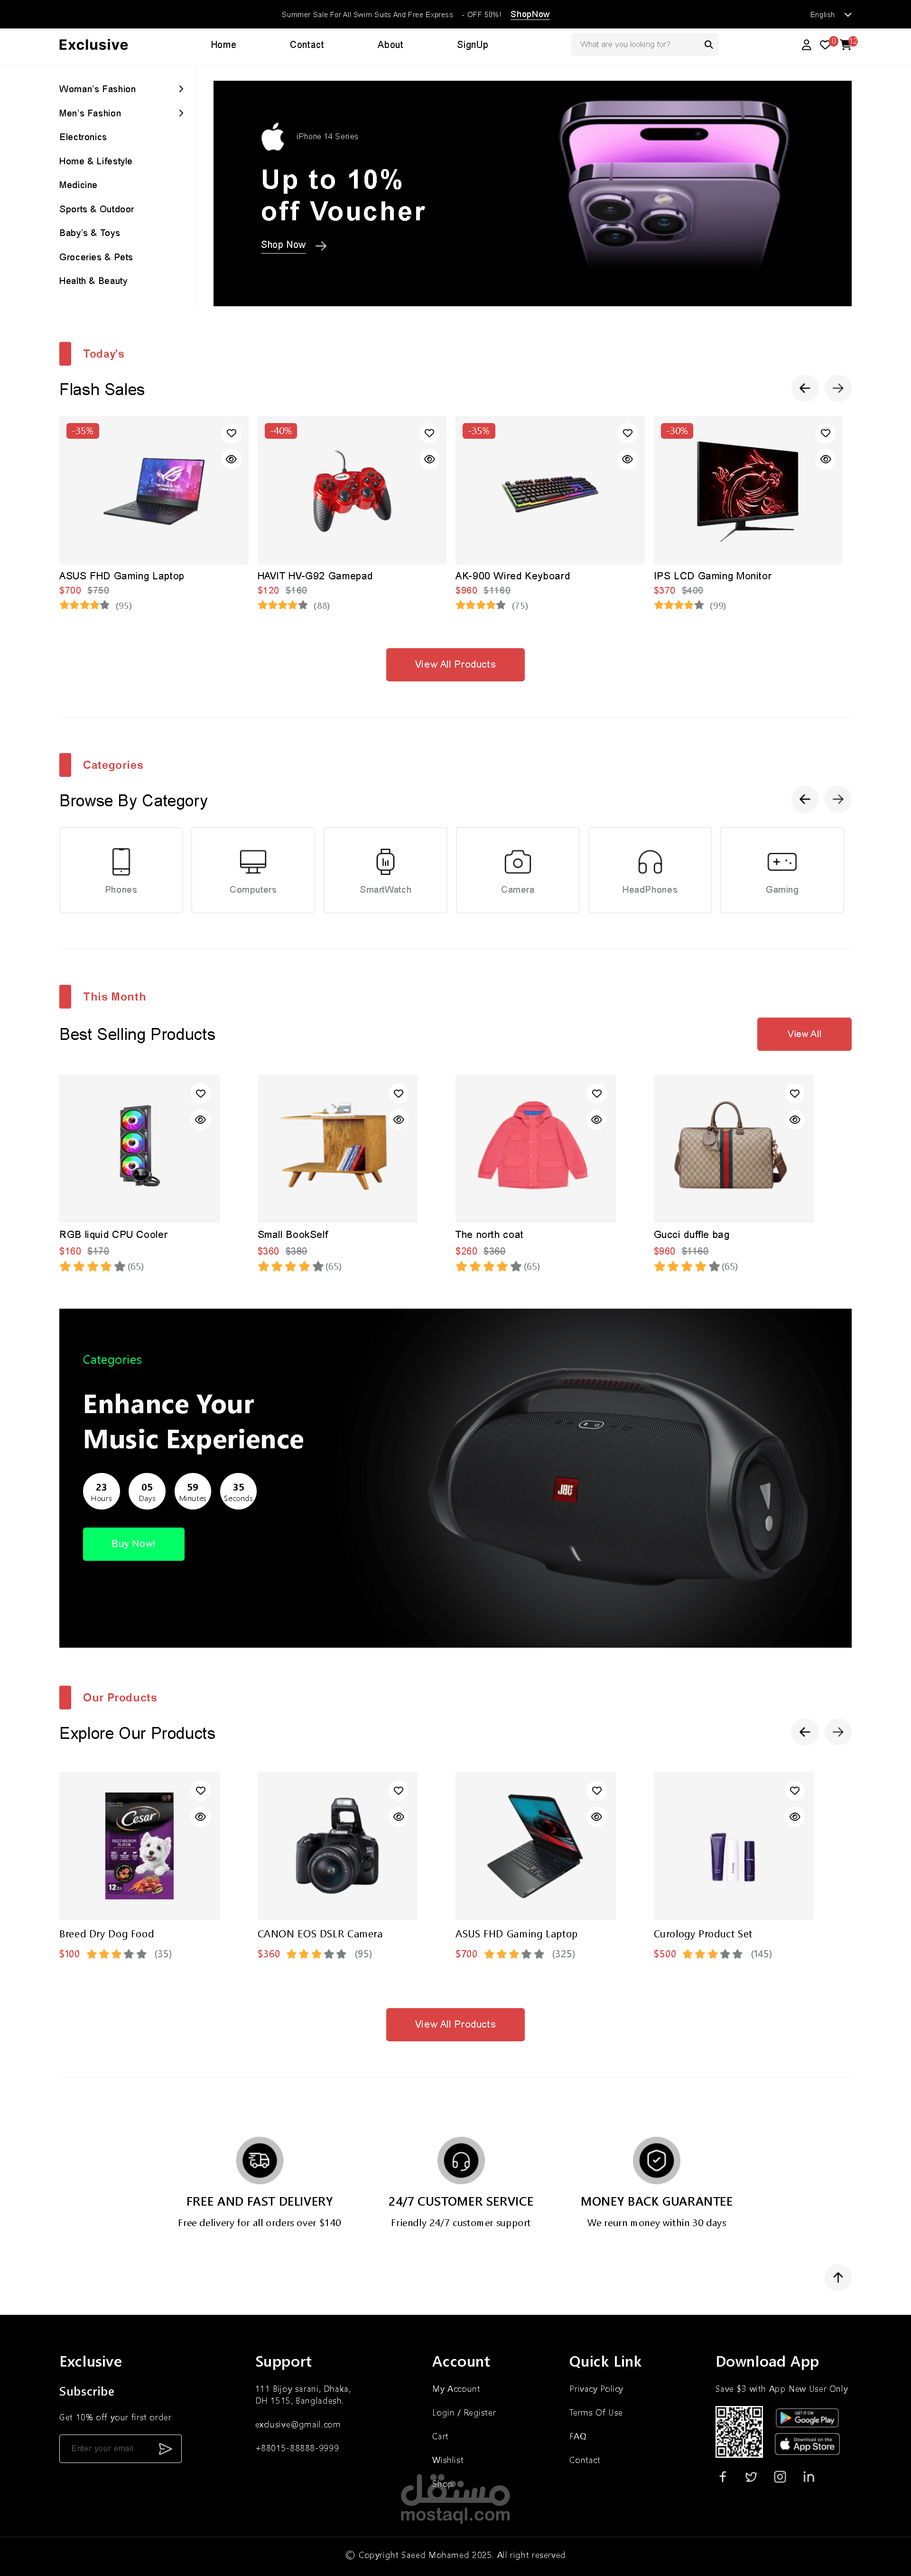911x2576 pixels.
Task: Open the SignUp menu item
Action: point(473,45)
